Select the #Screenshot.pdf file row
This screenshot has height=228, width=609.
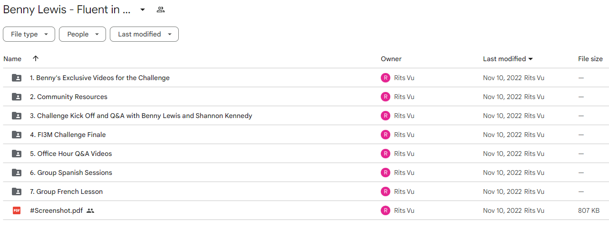pyautogui.click(x=304, y=210)
